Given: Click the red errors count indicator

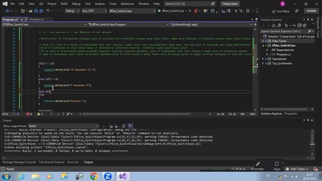Looking at the screenshot, I should click(29, 114).
